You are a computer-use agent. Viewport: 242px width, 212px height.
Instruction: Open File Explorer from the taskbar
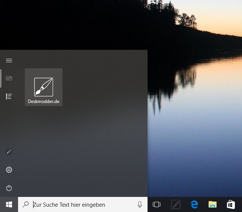click(213, 204)
